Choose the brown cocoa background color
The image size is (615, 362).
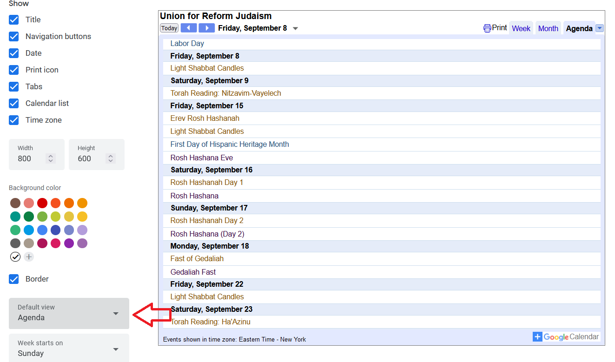point(15,203)
